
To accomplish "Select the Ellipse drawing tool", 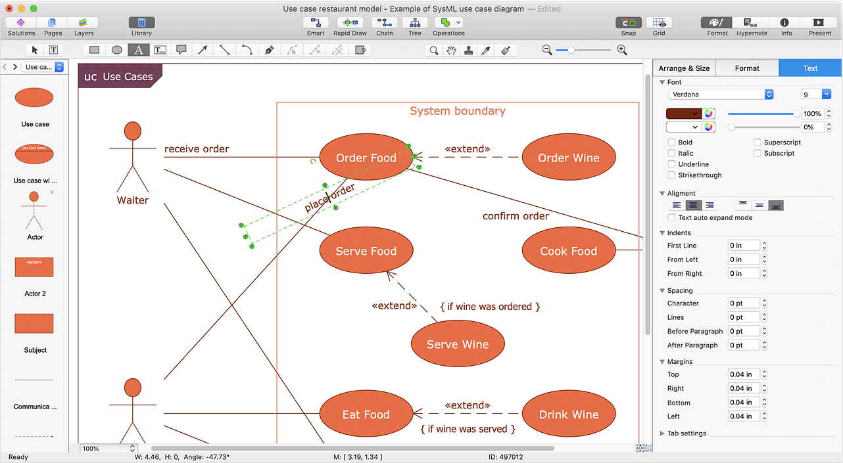I will [x=116, y=49].
